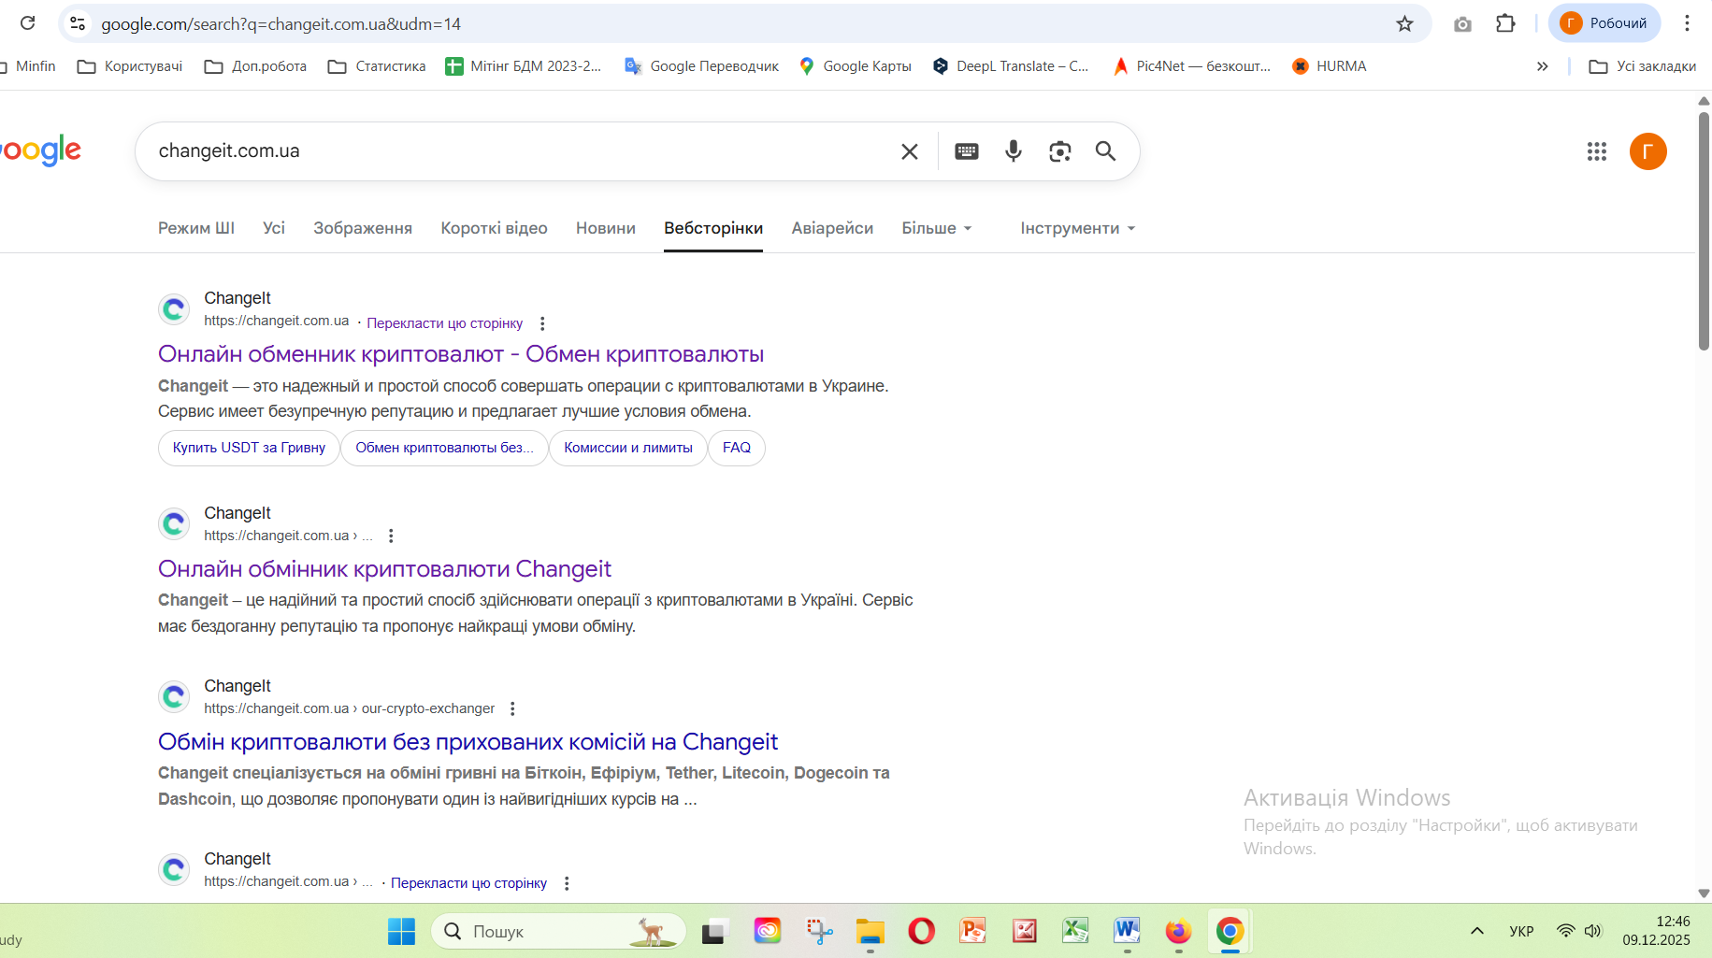Expand the Інструменти dropdown

coord(1077,228)
